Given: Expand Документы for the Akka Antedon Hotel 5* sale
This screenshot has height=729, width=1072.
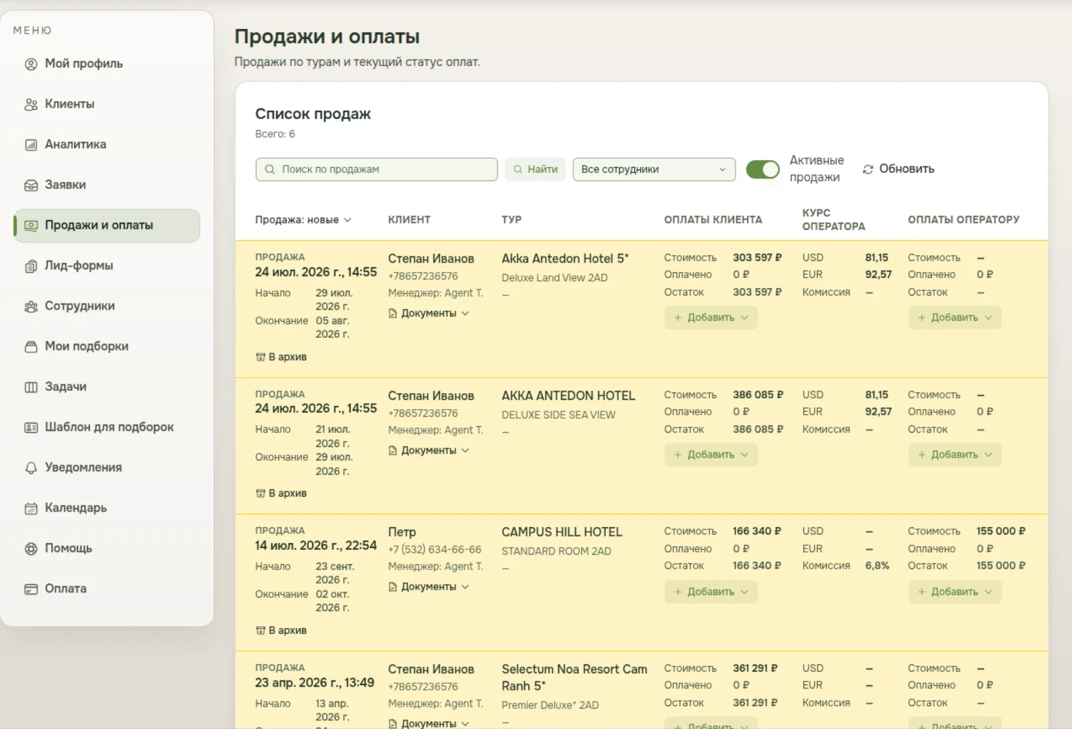Looking at the screenshot, I should coord(429,313).
